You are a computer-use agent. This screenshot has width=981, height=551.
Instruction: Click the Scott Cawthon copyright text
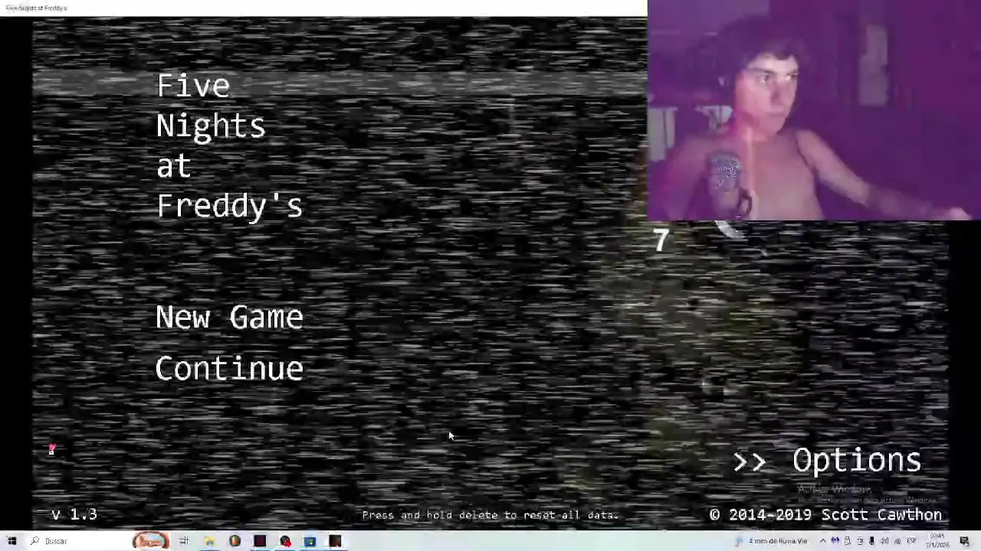[825, 515]
